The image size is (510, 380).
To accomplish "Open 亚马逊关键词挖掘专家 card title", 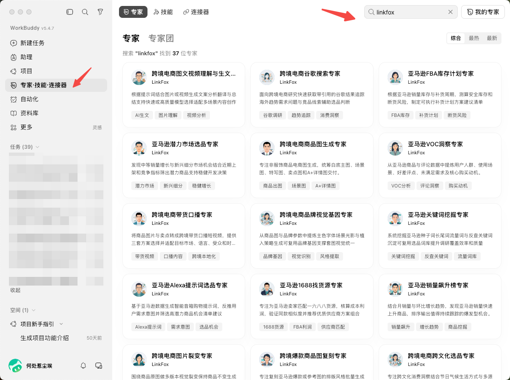I will pyautogui.click(x=438, y=215).
